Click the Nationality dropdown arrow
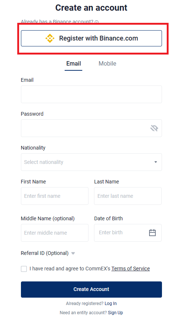This screenshot has width=184, height=326. [156, 162]
